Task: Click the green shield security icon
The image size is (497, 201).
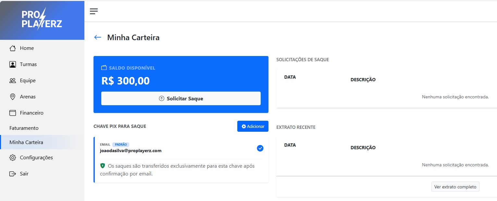Action: pyautogui.click(x=103, y=166)
